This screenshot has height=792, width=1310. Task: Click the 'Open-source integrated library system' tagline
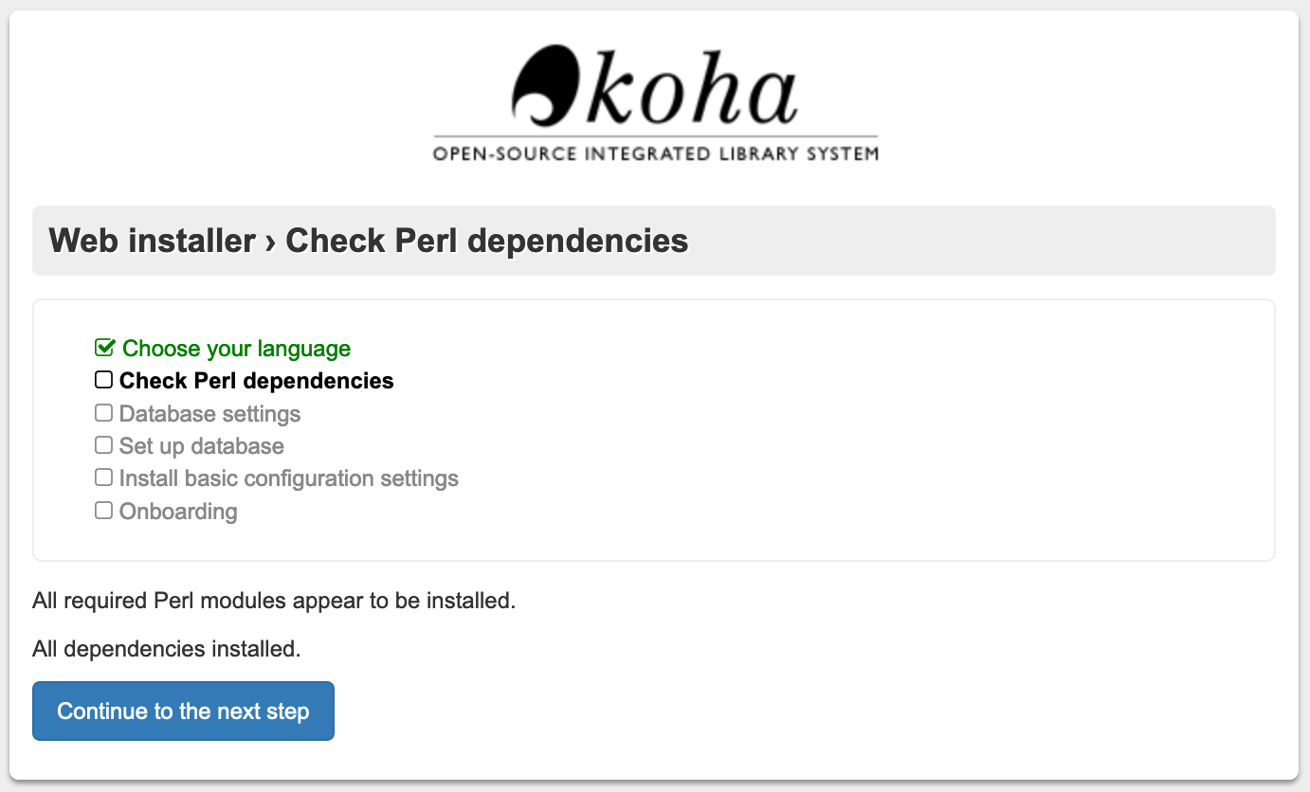coord(655,153)
